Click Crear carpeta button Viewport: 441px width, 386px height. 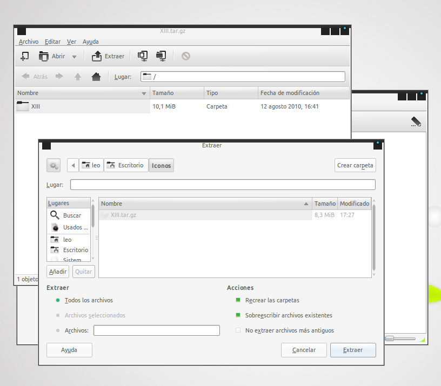pyautogui.click(x=355, y=165)
